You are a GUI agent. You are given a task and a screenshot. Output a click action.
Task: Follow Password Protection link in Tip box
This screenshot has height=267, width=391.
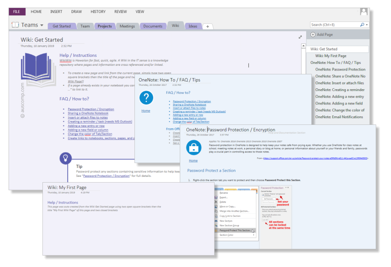(x=106, y=176)
